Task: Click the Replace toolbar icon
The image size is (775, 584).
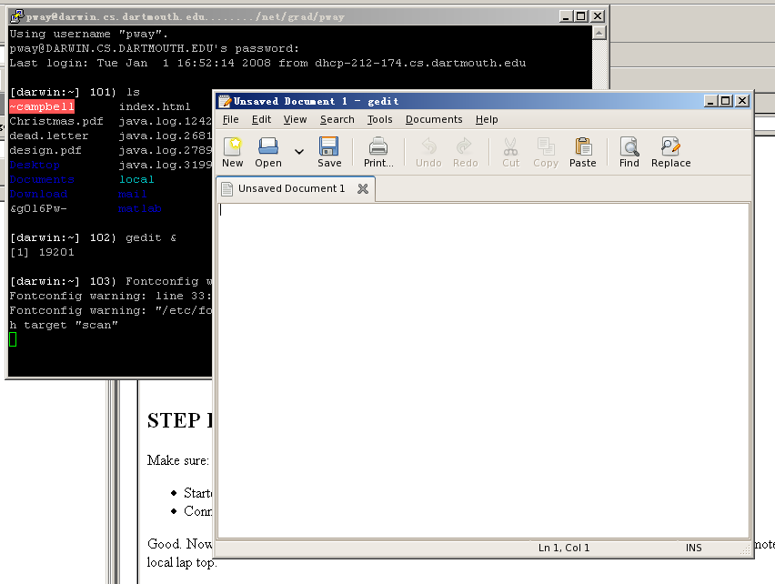Action: click(x=671, y=151)
